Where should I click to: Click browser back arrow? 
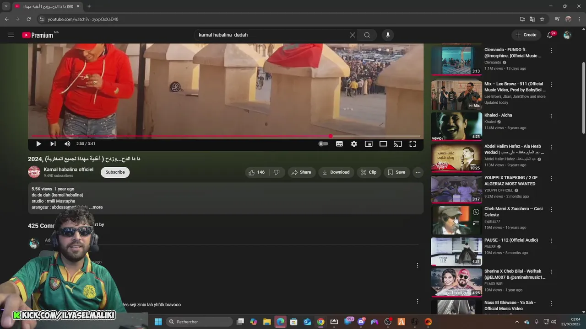pyautogui.click(x=6, y=19)
